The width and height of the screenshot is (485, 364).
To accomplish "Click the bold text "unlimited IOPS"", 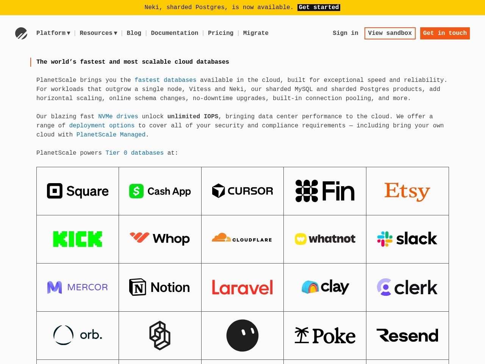I will [x=193, y=116].
